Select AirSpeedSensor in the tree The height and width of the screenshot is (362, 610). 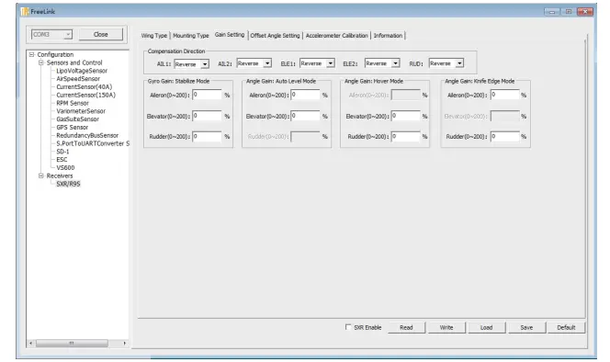(x=78, y=79)
